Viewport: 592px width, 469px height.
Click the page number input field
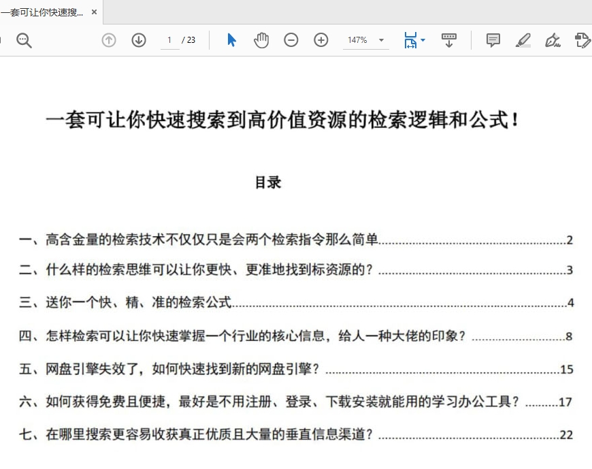click(x=169, y=40)
